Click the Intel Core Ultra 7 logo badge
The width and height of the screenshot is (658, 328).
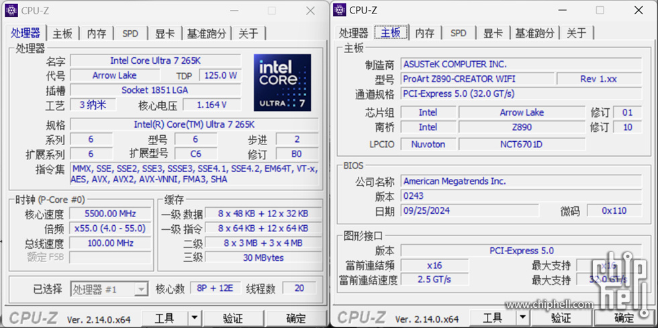[283, 83]
